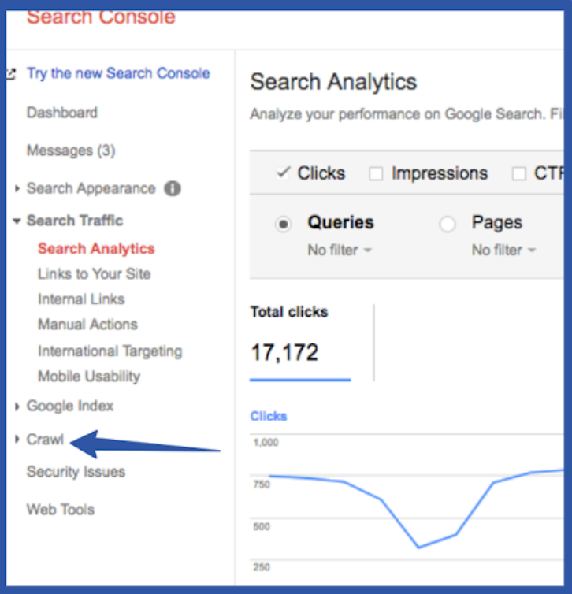Screen dimensions: 572x594
Task: Open Links to Your Site
Action: coord(95,273)
